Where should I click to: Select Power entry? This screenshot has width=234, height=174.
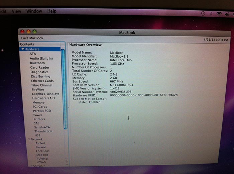38,115
